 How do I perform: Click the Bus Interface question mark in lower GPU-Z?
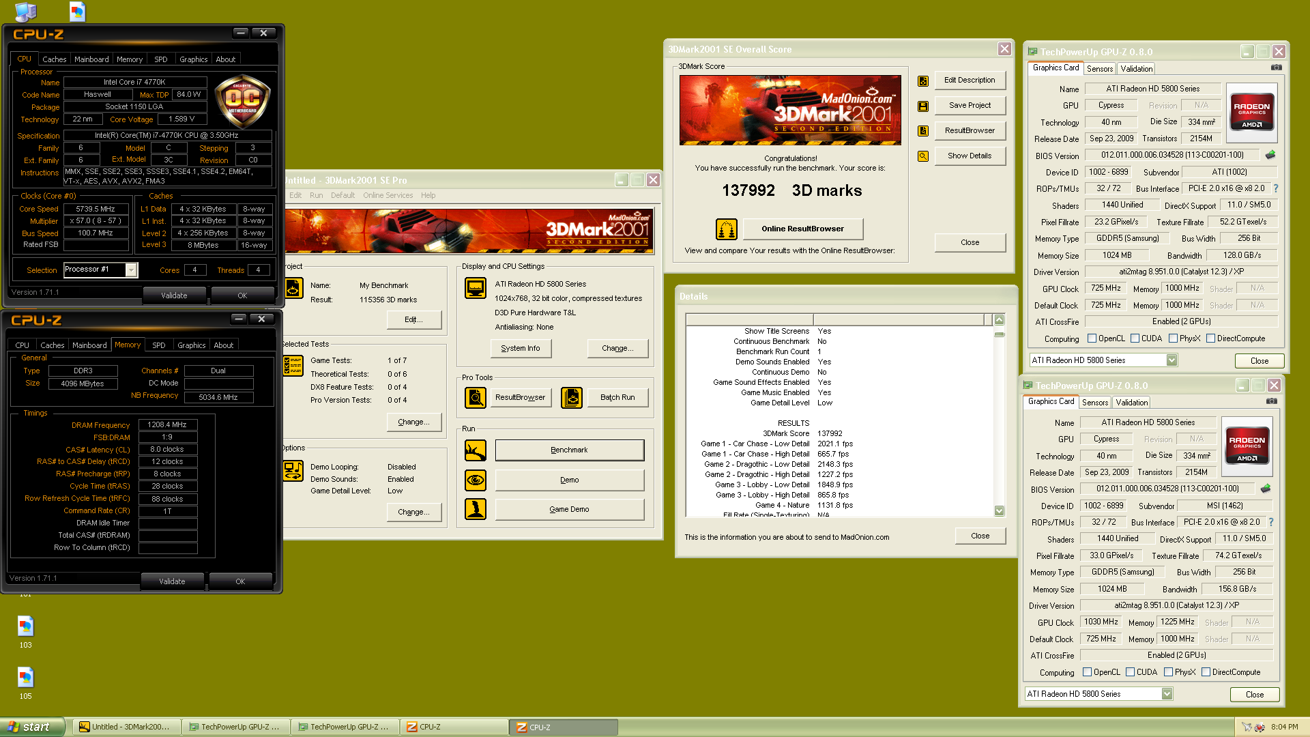tap(1271, 522)
